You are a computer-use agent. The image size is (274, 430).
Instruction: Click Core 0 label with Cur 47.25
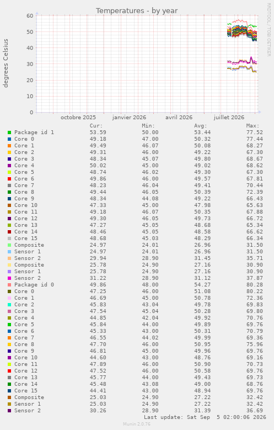[x=24, y=291]
